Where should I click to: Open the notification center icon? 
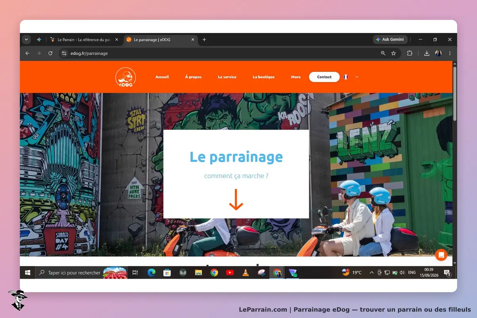point(448,273)
